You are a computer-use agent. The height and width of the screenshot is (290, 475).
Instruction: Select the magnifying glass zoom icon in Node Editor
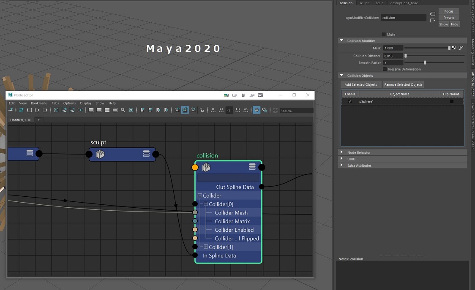point(123,110)
